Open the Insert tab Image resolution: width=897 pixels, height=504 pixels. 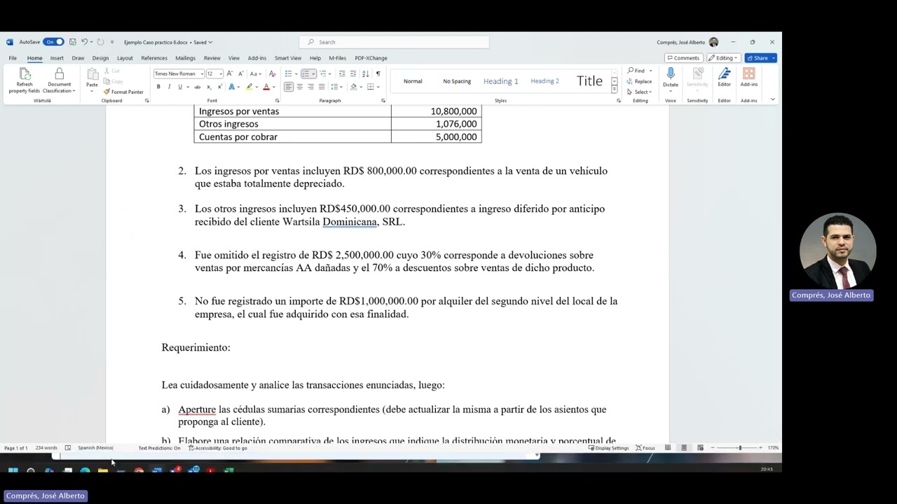point(57,58)
